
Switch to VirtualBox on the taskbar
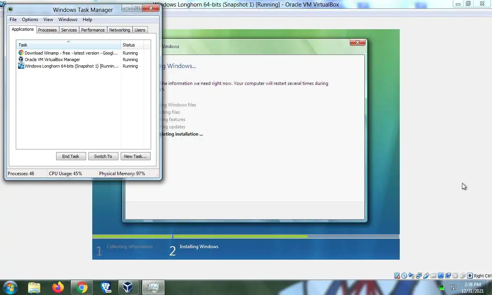coord(128,287)
